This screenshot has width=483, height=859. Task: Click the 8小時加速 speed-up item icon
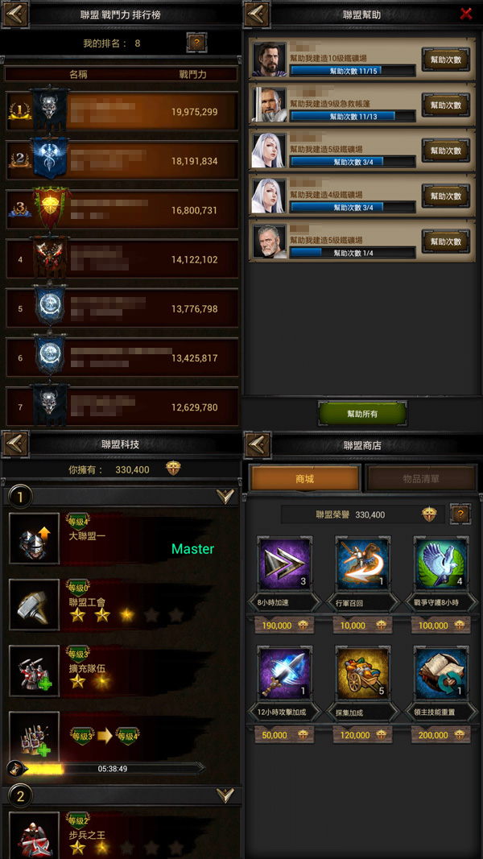[x=285, y=564]
